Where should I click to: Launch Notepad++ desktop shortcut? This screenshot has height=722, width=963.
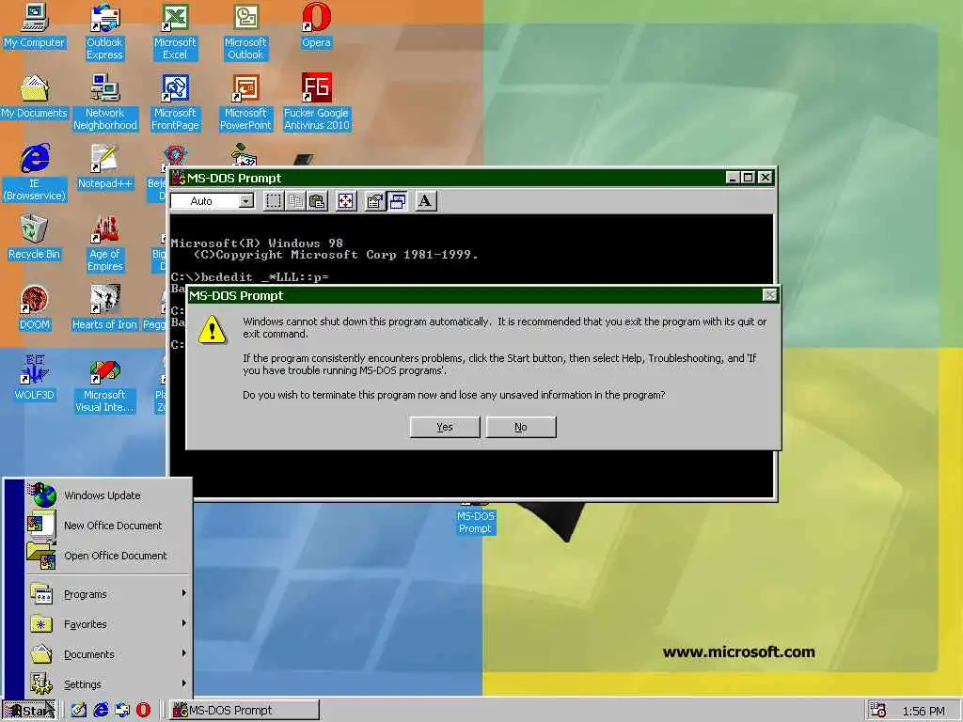(104, 166)
